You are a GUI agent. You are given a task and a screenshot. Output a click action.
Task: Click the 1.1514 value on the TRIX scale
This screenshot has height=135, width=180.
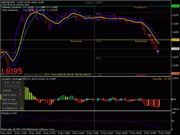[x=175, y=78]
